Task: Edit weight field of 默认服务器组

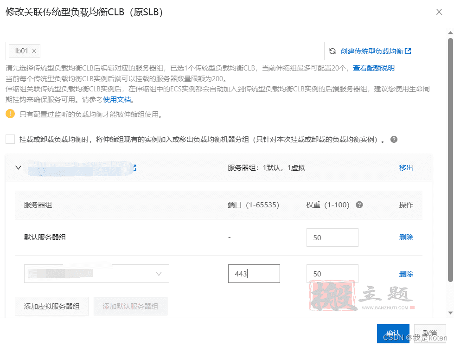Action: coord(332,237)
